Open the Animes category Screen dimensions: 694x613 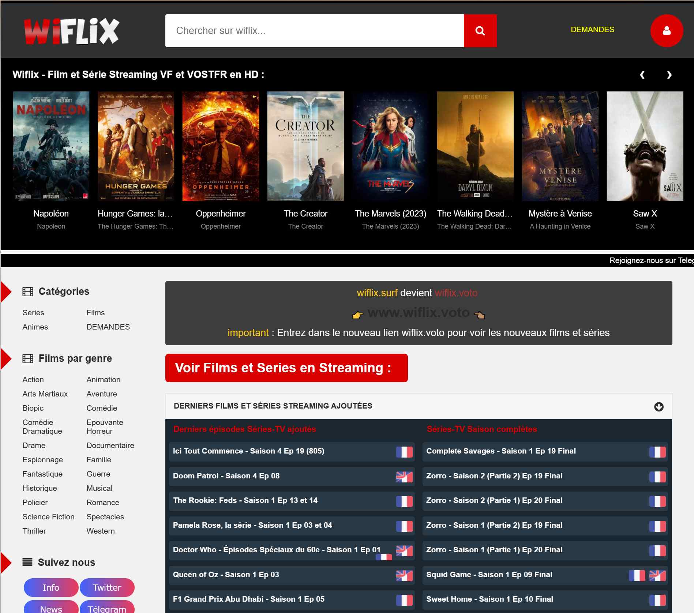35,327
